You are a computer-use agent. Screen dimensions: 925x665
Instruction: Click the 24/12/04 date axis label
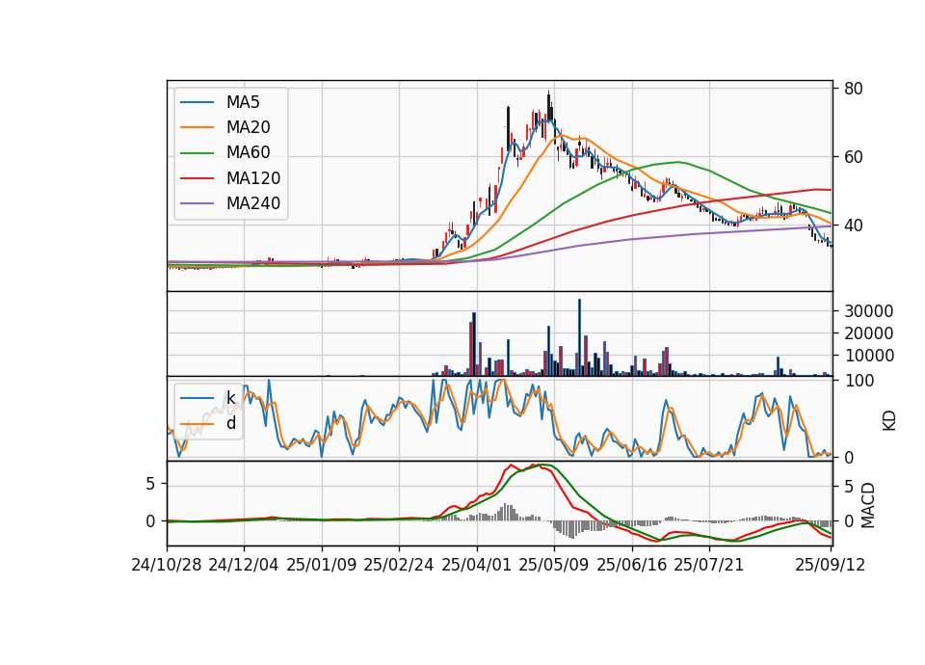click(x=244, y=566)
